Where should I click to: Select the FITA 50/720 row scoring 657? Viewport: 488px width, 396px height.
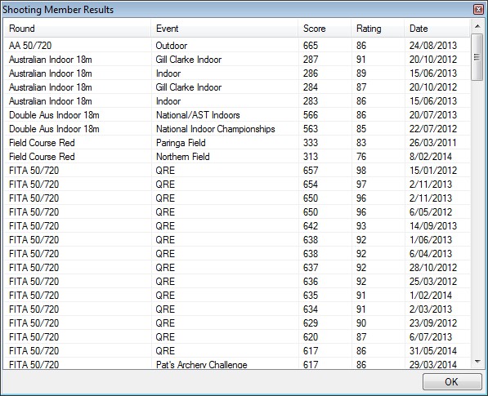tap(237, 171)
